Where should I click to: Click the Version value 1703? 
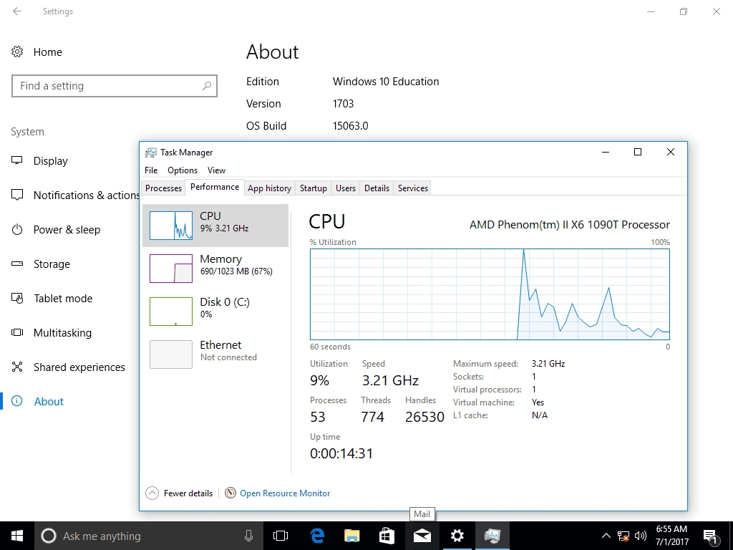343,103
